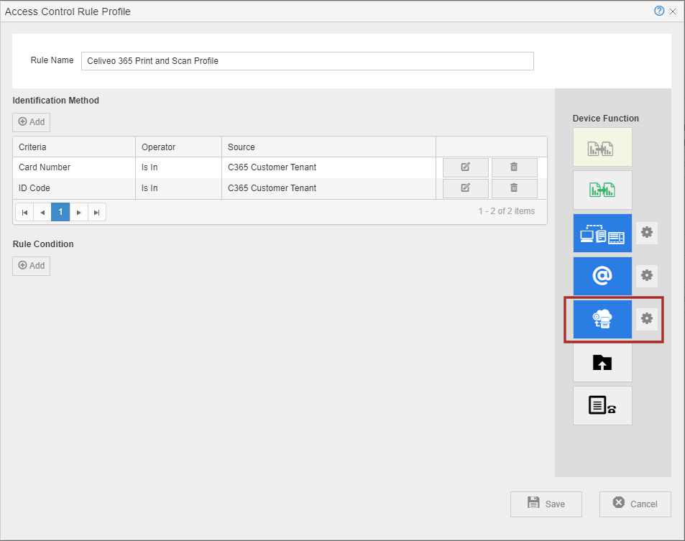This screenshot has height=541, width=685.
Task: Add a new Identification Method
Action: (x=31, y=122)
